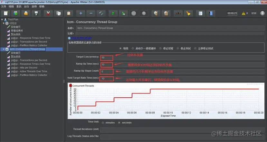Open the Help on this plugin link

coord(81,38)
